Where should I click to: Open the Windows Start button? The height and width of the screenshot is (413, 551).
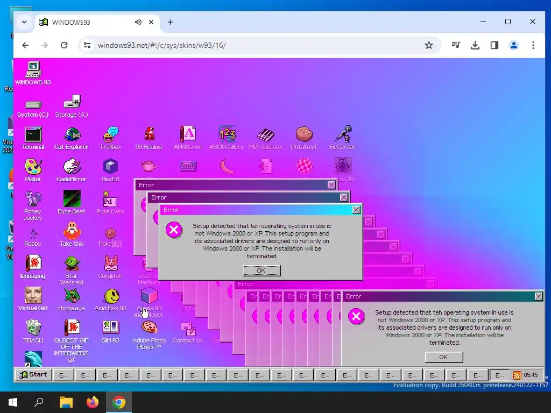coord(13,402)
